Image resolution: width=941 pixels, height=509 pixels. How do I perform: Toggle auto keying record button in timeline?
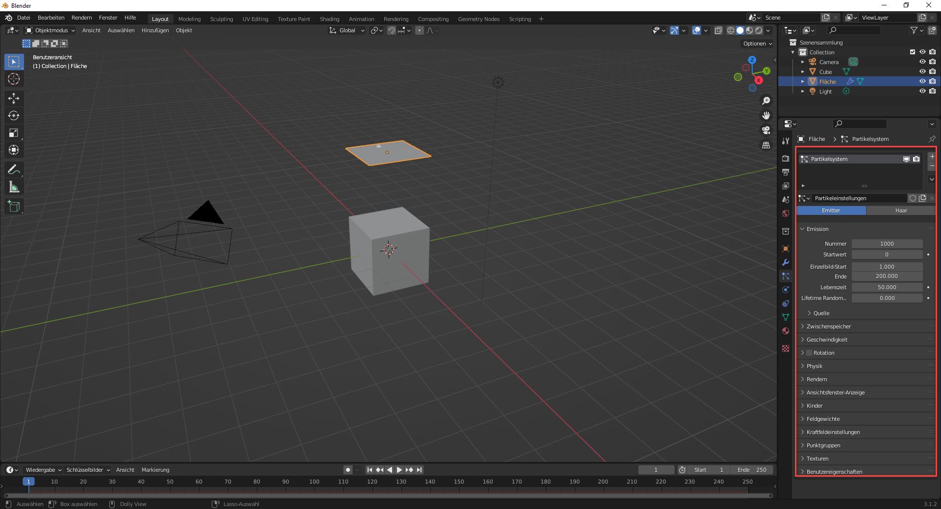[x=348, y=470]
